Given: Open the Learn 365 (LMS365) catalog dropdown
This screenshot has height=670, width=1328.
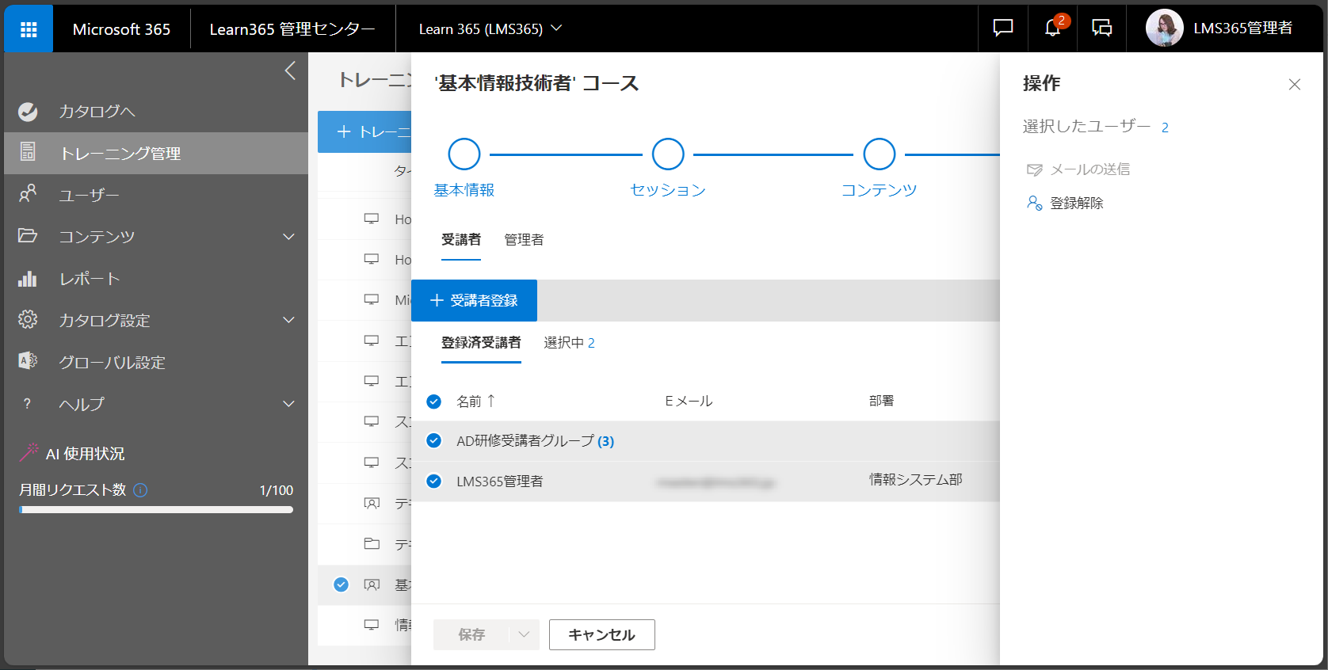Looking at the screenshot, I should [x=490, y=29].
